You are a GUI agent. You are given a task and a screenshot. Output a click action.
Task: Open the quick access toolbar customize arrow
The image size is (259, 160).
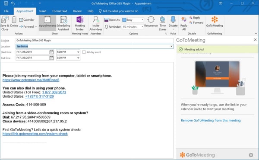(x=40, y=3)
